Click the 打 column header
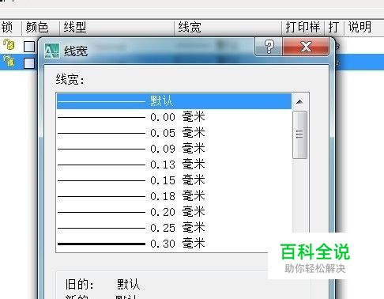The height and width of the screenshot is (299, 384). pyautogui.click(x=333, y=27)
